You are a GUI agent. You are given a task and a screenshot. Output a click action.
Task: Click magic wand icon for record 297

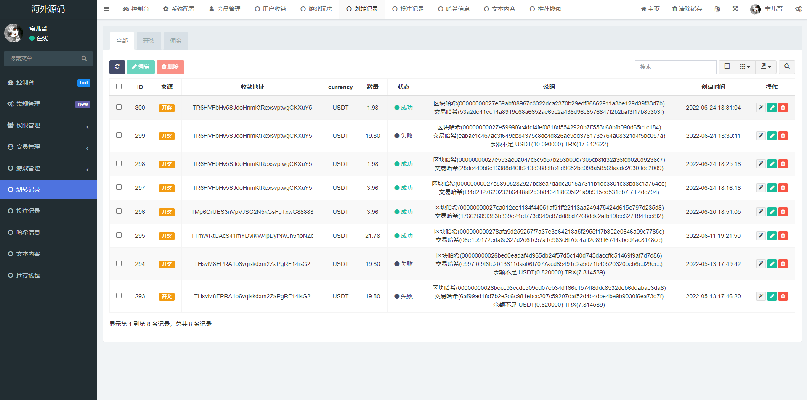(x=760, y=188)
